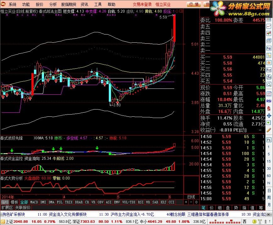
Task: Switch to VOL-TDX indicator
Action: click(129, 202)
